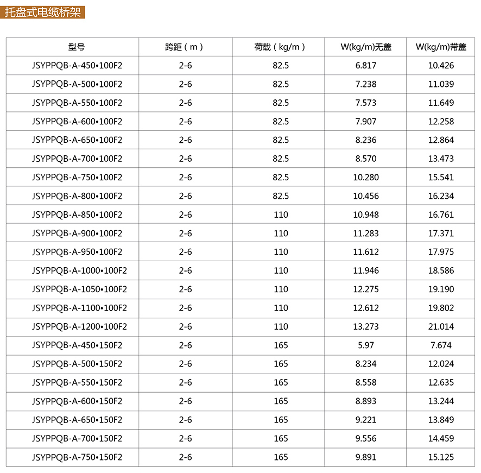Viewport: 481px width, 473px height.
Task: Click the 型号 column header
Action: [77, 47]
